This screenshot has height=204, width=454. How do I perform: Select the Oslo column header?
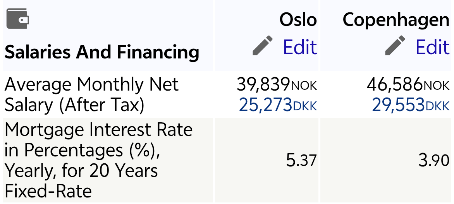point(298,19)
